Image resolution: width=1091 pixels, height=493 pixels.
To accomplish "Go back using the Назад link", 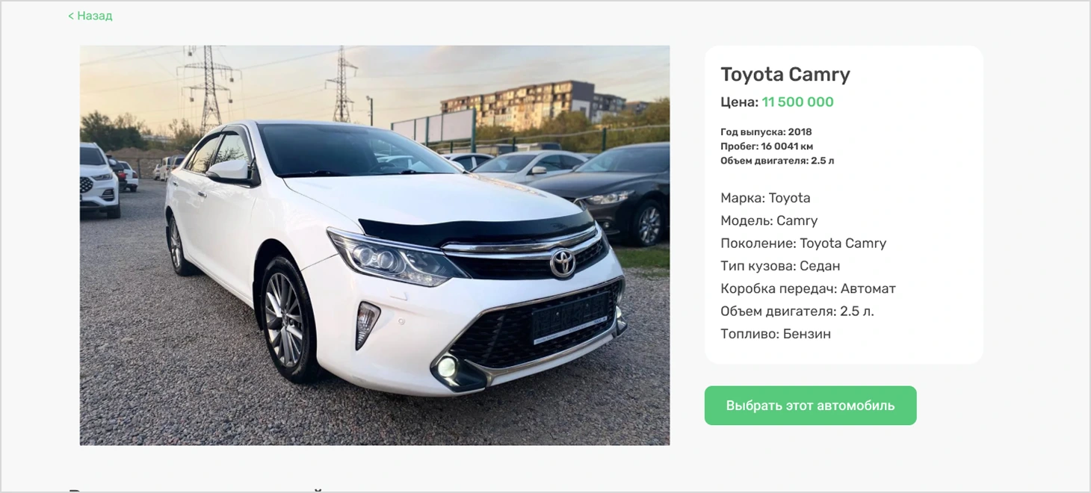I will [x=90, y=16].
